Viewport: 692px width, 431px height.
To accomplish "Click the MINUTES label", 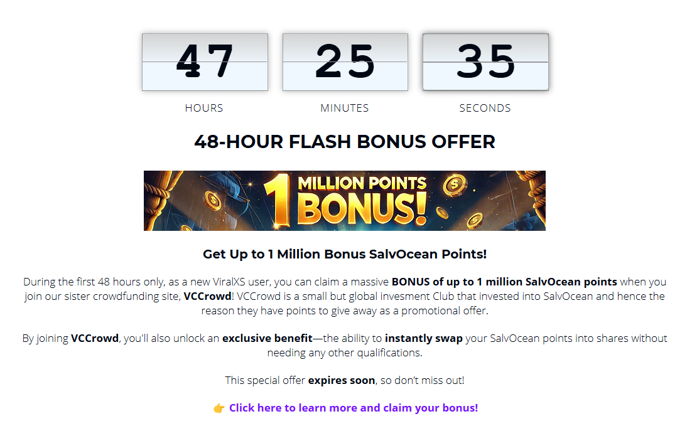I will 345,108.
